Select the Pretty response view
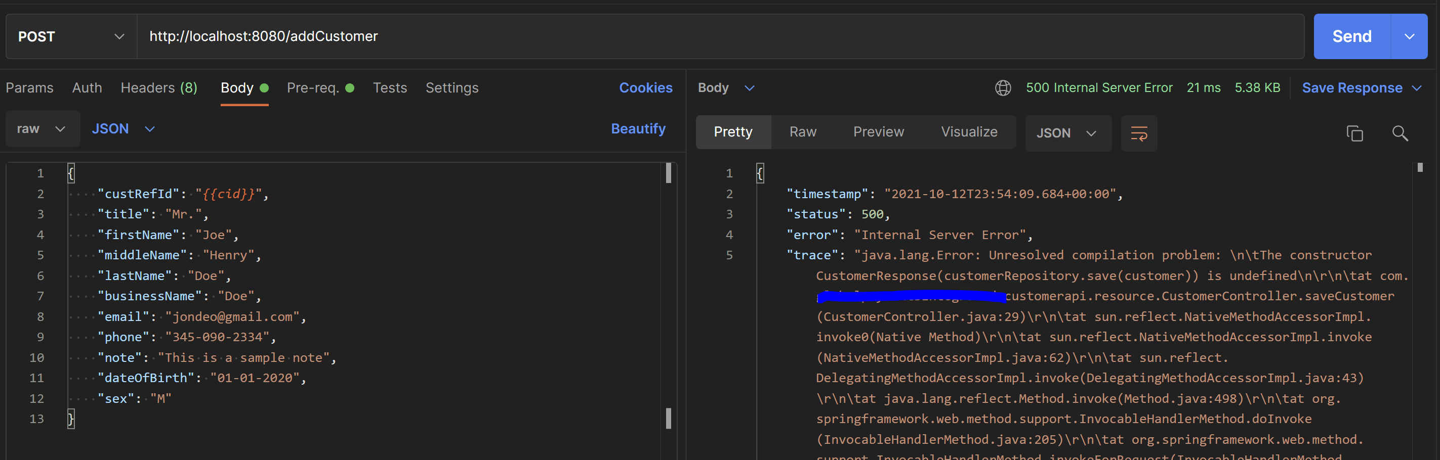The width and height of the screenshot is (1440, 460). click(733, 132)
